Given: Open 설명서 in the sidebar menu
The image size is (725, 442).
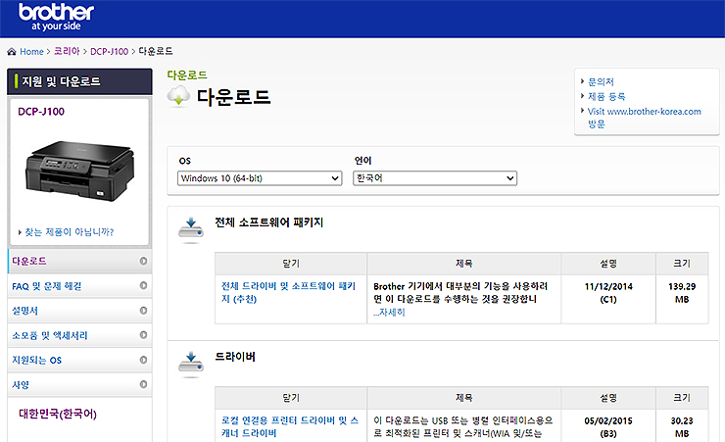Looking at the screenshot, I should tap(79, 311).
